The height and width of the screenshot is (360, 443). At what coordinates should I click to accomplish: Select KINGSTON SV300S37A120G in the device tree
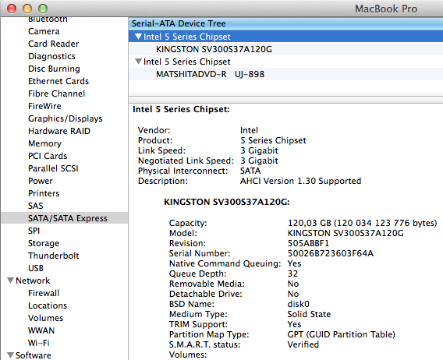(x=285, y=49)
